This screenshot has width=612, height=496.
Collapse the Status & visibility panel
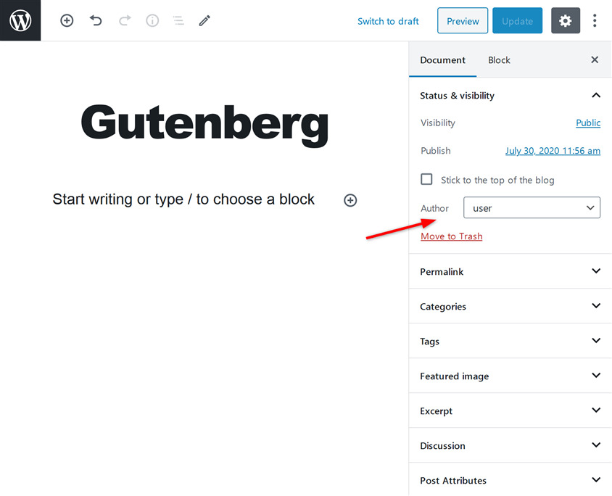596,95
